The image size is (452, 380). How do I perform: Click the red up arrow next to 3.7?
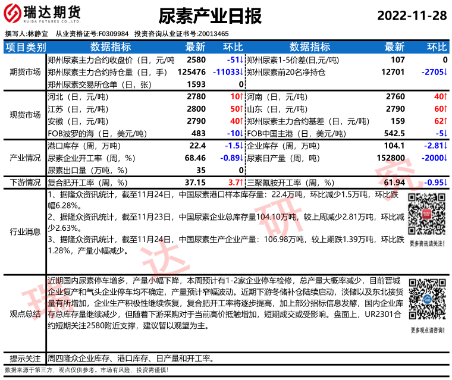(x=241, y=183)
